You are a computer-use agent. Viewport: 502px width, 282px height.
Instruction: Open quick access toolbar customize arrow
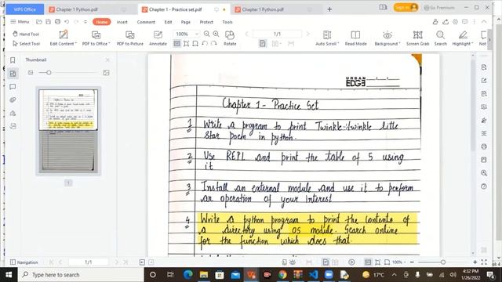tap(85, 22)
